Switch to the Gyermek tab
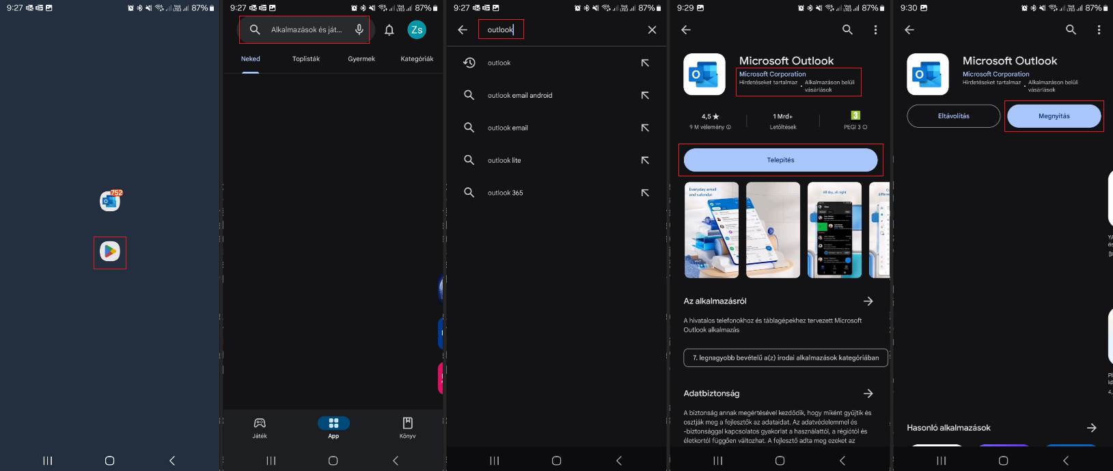The width and height of the screenshot is (1113, 471). click(361, 59)
